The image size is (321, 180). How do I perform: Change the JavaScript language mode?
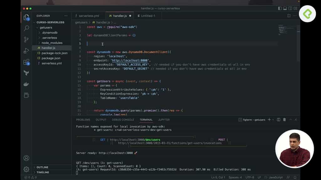point(276,177)
